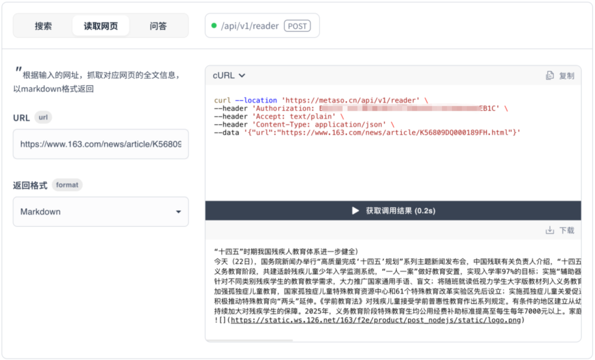
Task: Click the Content-Type application/json header line
Action: pyautogui.click(x=304, y=124)
